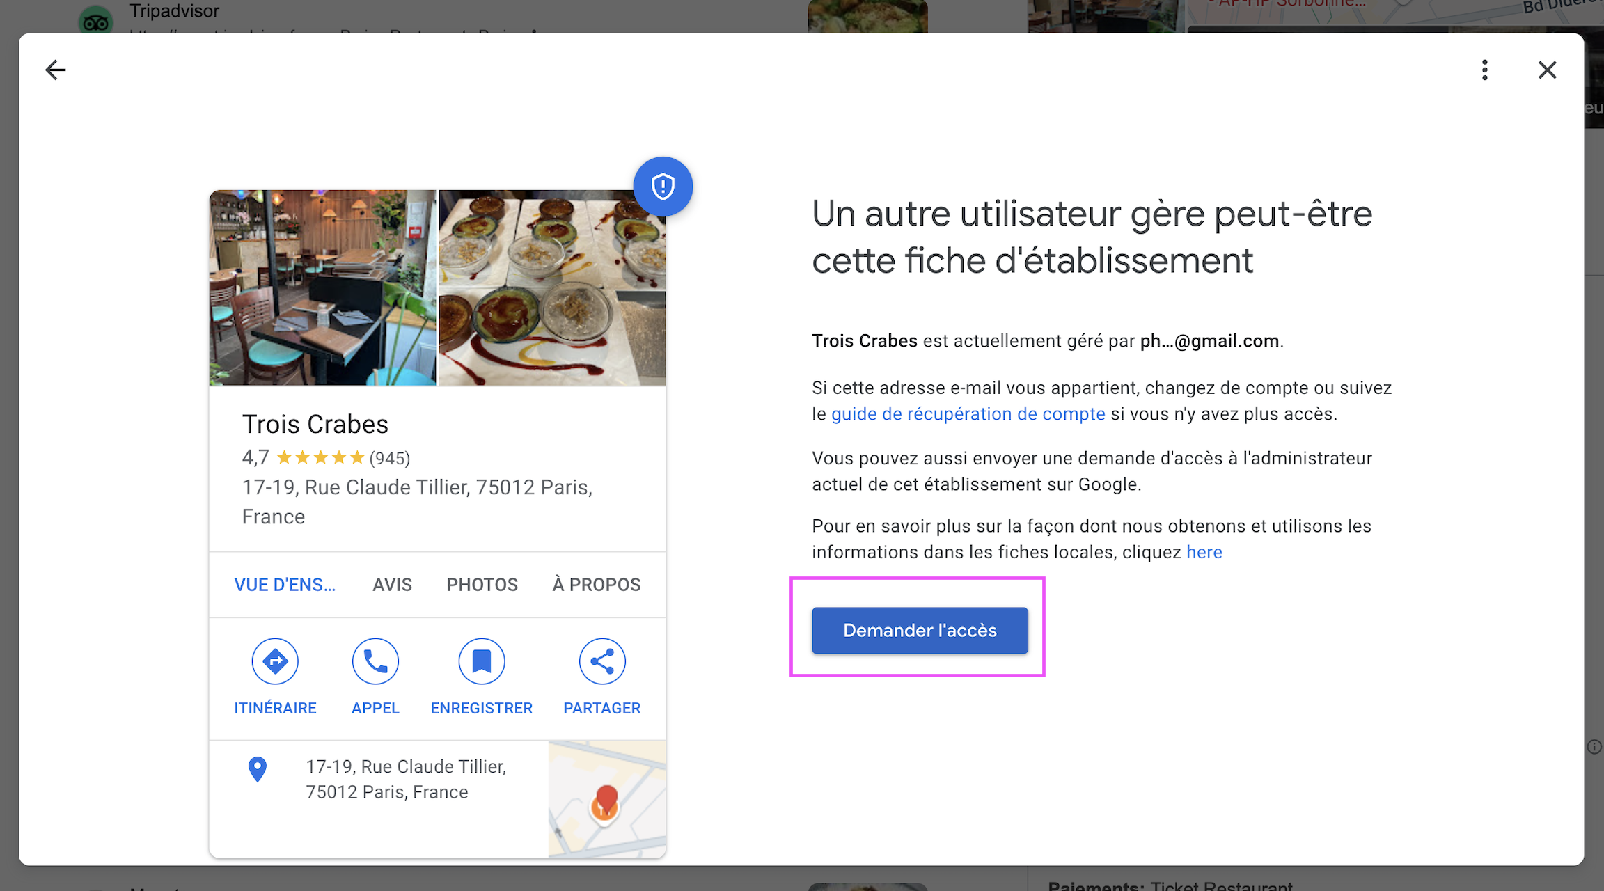
Task: Click the PARTAGER label text
Action: [602, 708]
